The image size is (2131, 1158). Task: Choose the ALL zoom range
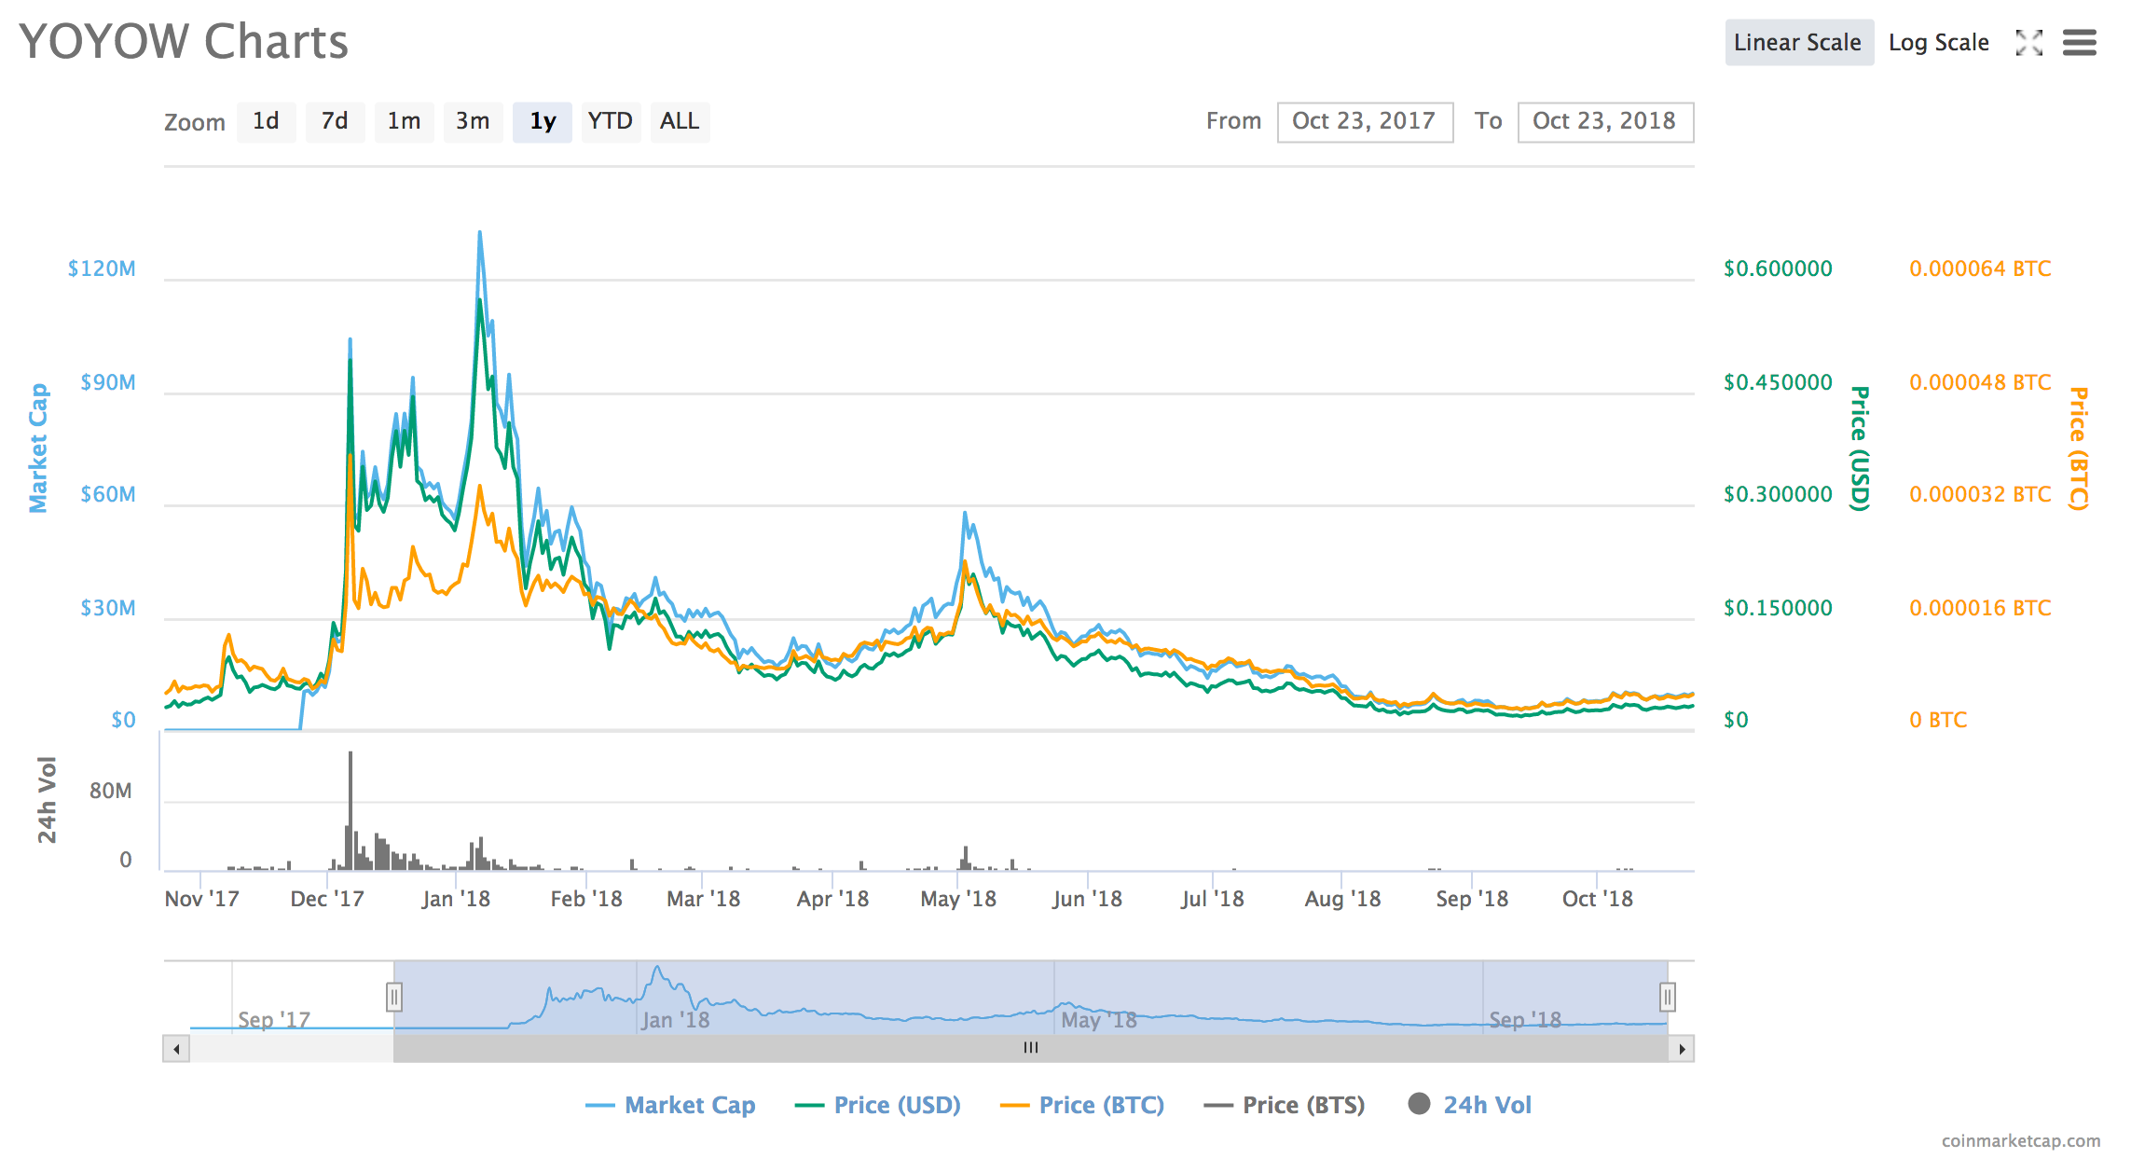(679, 121)
